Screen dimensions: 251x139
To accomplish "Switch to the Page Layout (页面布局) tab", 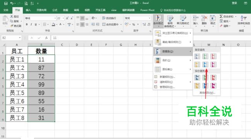I will click(x=41, y=10).
